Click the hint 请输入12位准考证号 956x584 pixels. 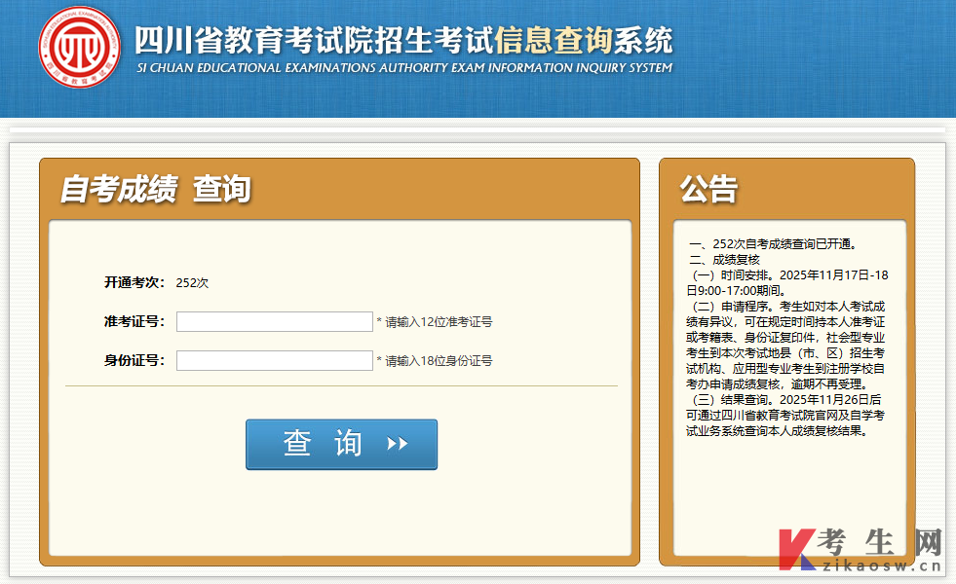(x=439, y=322)
